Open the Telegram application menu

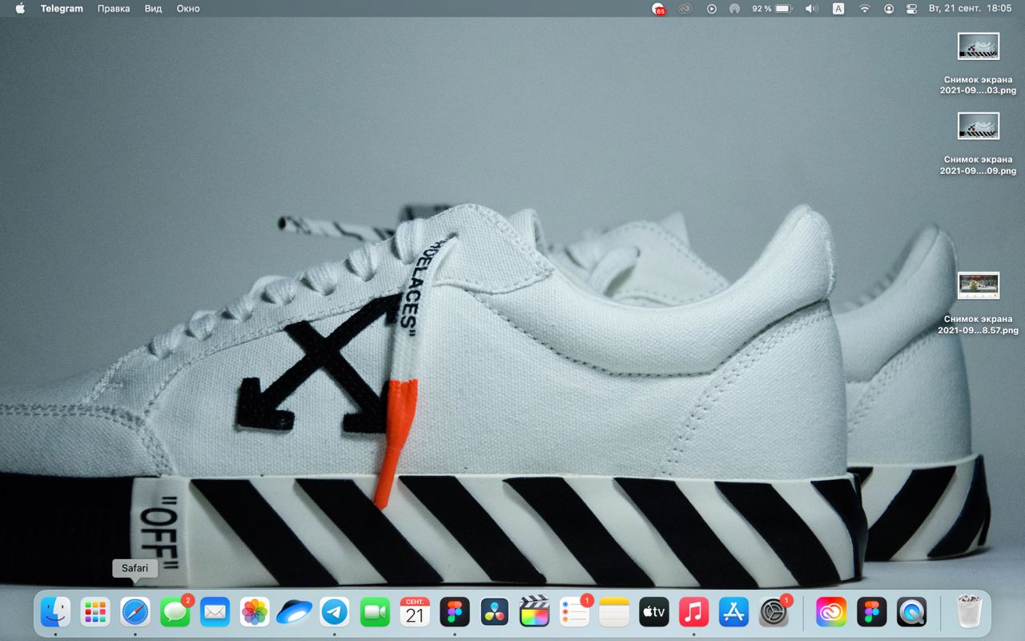[62, 9]
